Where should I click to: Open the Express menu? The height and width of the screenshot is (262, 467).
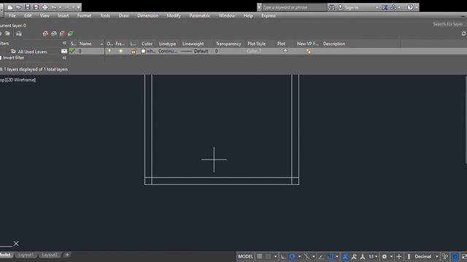point(269,16)
